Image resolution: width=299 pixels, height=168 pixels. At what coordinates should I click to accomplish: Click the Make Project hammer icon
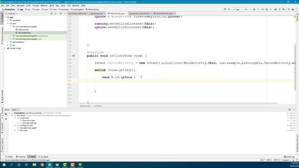[x=229, y=9]
